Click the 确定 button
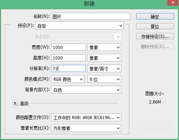 pos(155,16)
